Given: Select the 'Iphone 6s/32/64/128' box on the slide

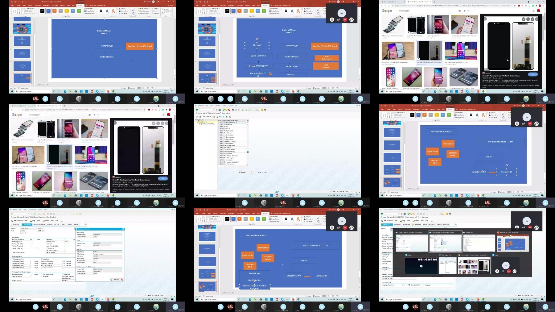Looking at the screenshot, I should [x=259, y=66].
